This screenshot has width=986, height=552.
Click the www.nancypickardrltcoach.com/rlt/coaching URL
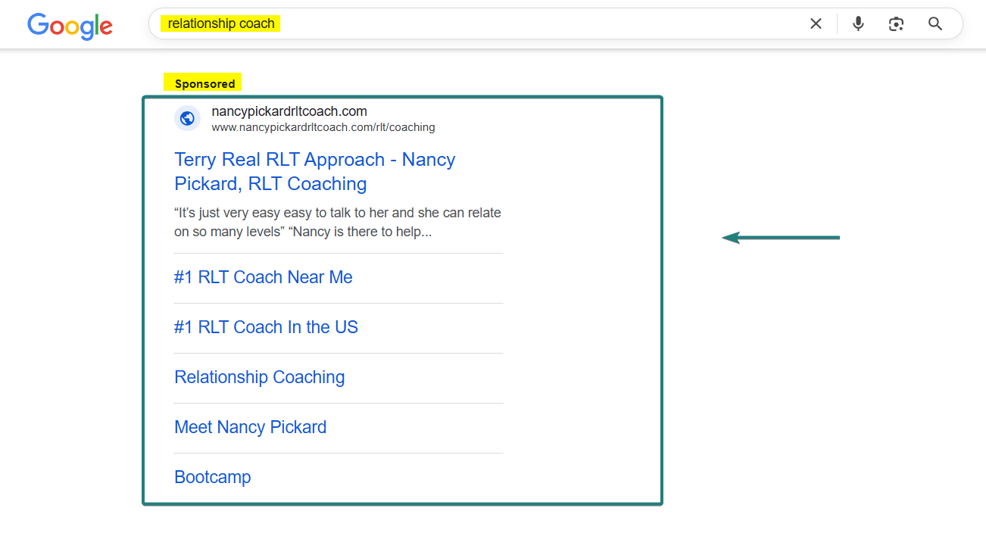click(x=323, y=127)
